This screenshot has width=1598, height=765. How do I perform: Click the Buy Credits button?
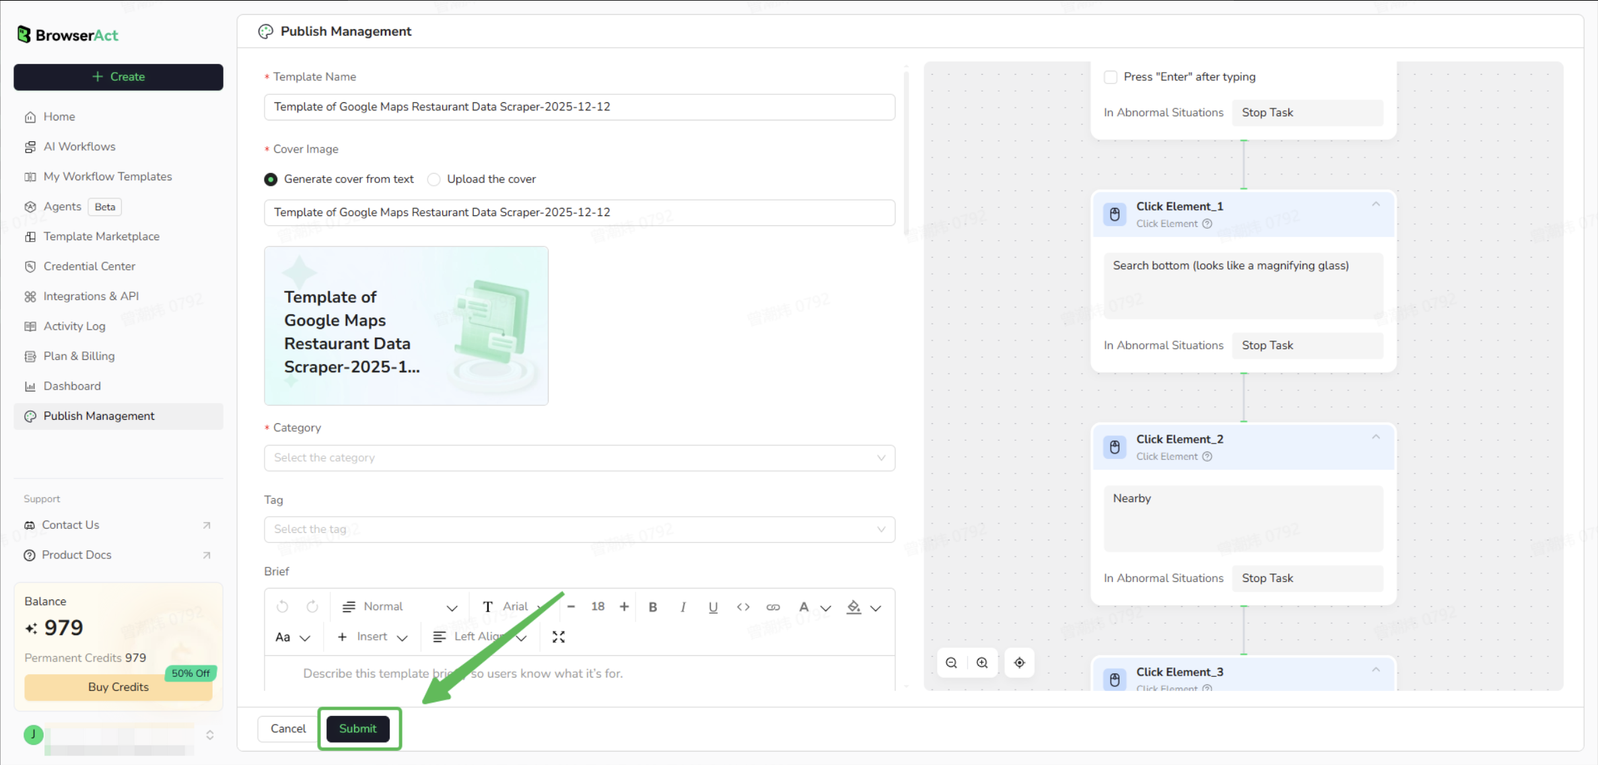[118, 687]
